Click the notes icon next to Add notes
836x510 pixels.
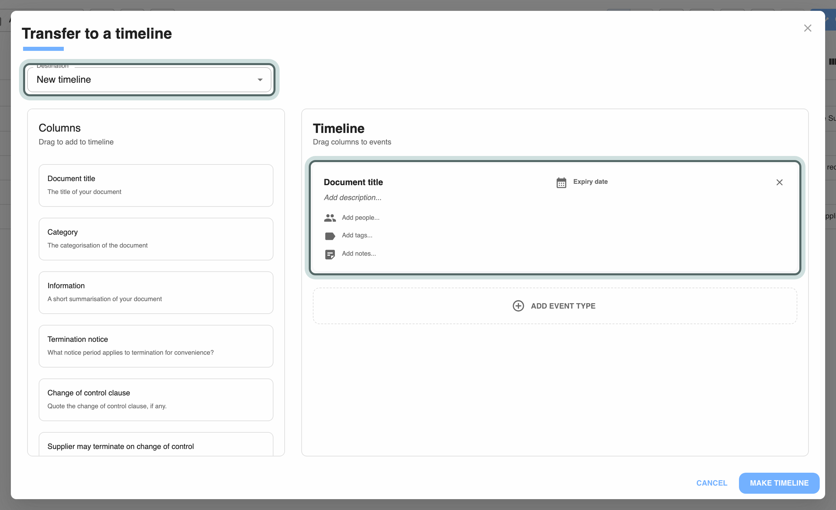coord(330,254)
